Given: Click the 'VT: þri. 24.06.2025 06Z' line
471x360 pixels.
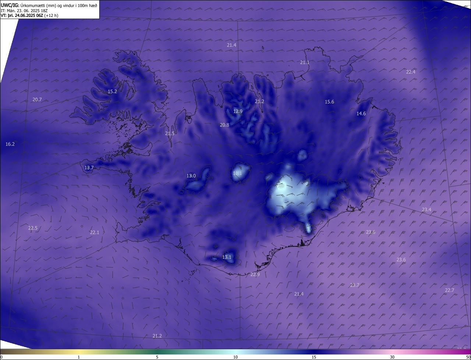Looking at the screenshot, I should click(x=29, y=15).
